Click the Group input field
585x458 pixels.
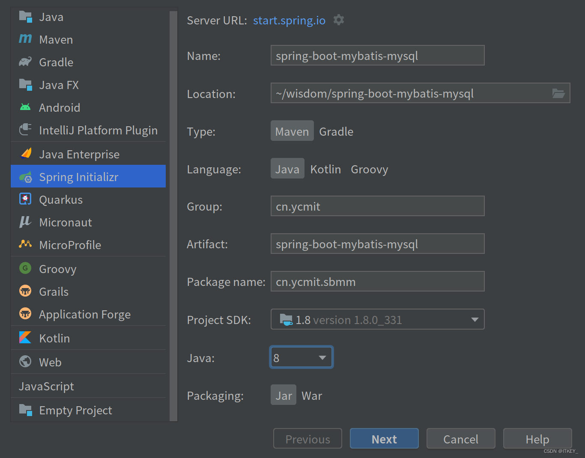(377, 206)
